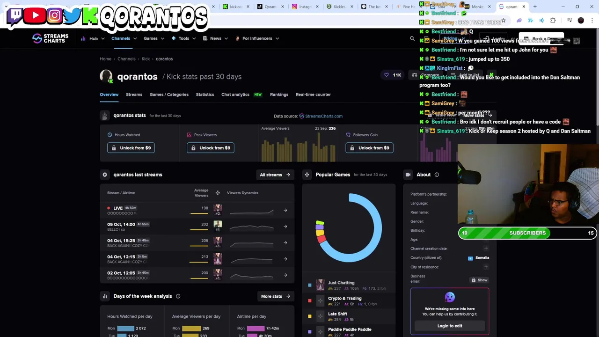Image resolution: width=599 pixels, height=337 pixels.
Task: Open the Statistics tab
Action: point(205,95)
